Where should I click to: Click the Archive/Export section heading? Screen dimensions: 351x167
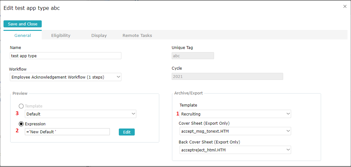(x=189, y=93)
